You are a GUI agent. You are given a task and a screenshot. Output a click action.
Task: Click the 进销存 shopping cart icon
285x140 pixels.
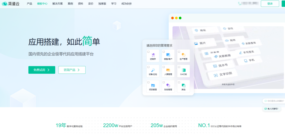153,55
